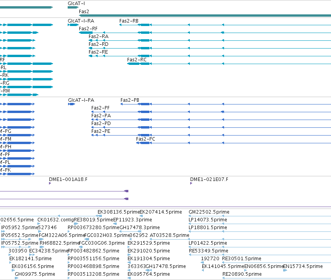Select the EK182141.5prime EST label
The height and width of the screenshot is (280, 331).
point(31,259)
